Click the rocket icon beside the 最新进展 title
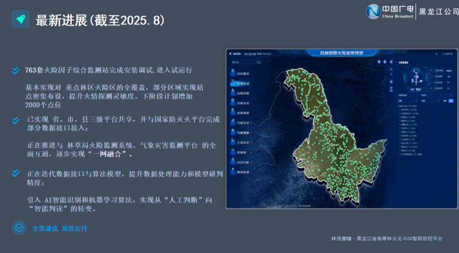This screenshot has height=253, width=459. point(21,19)
